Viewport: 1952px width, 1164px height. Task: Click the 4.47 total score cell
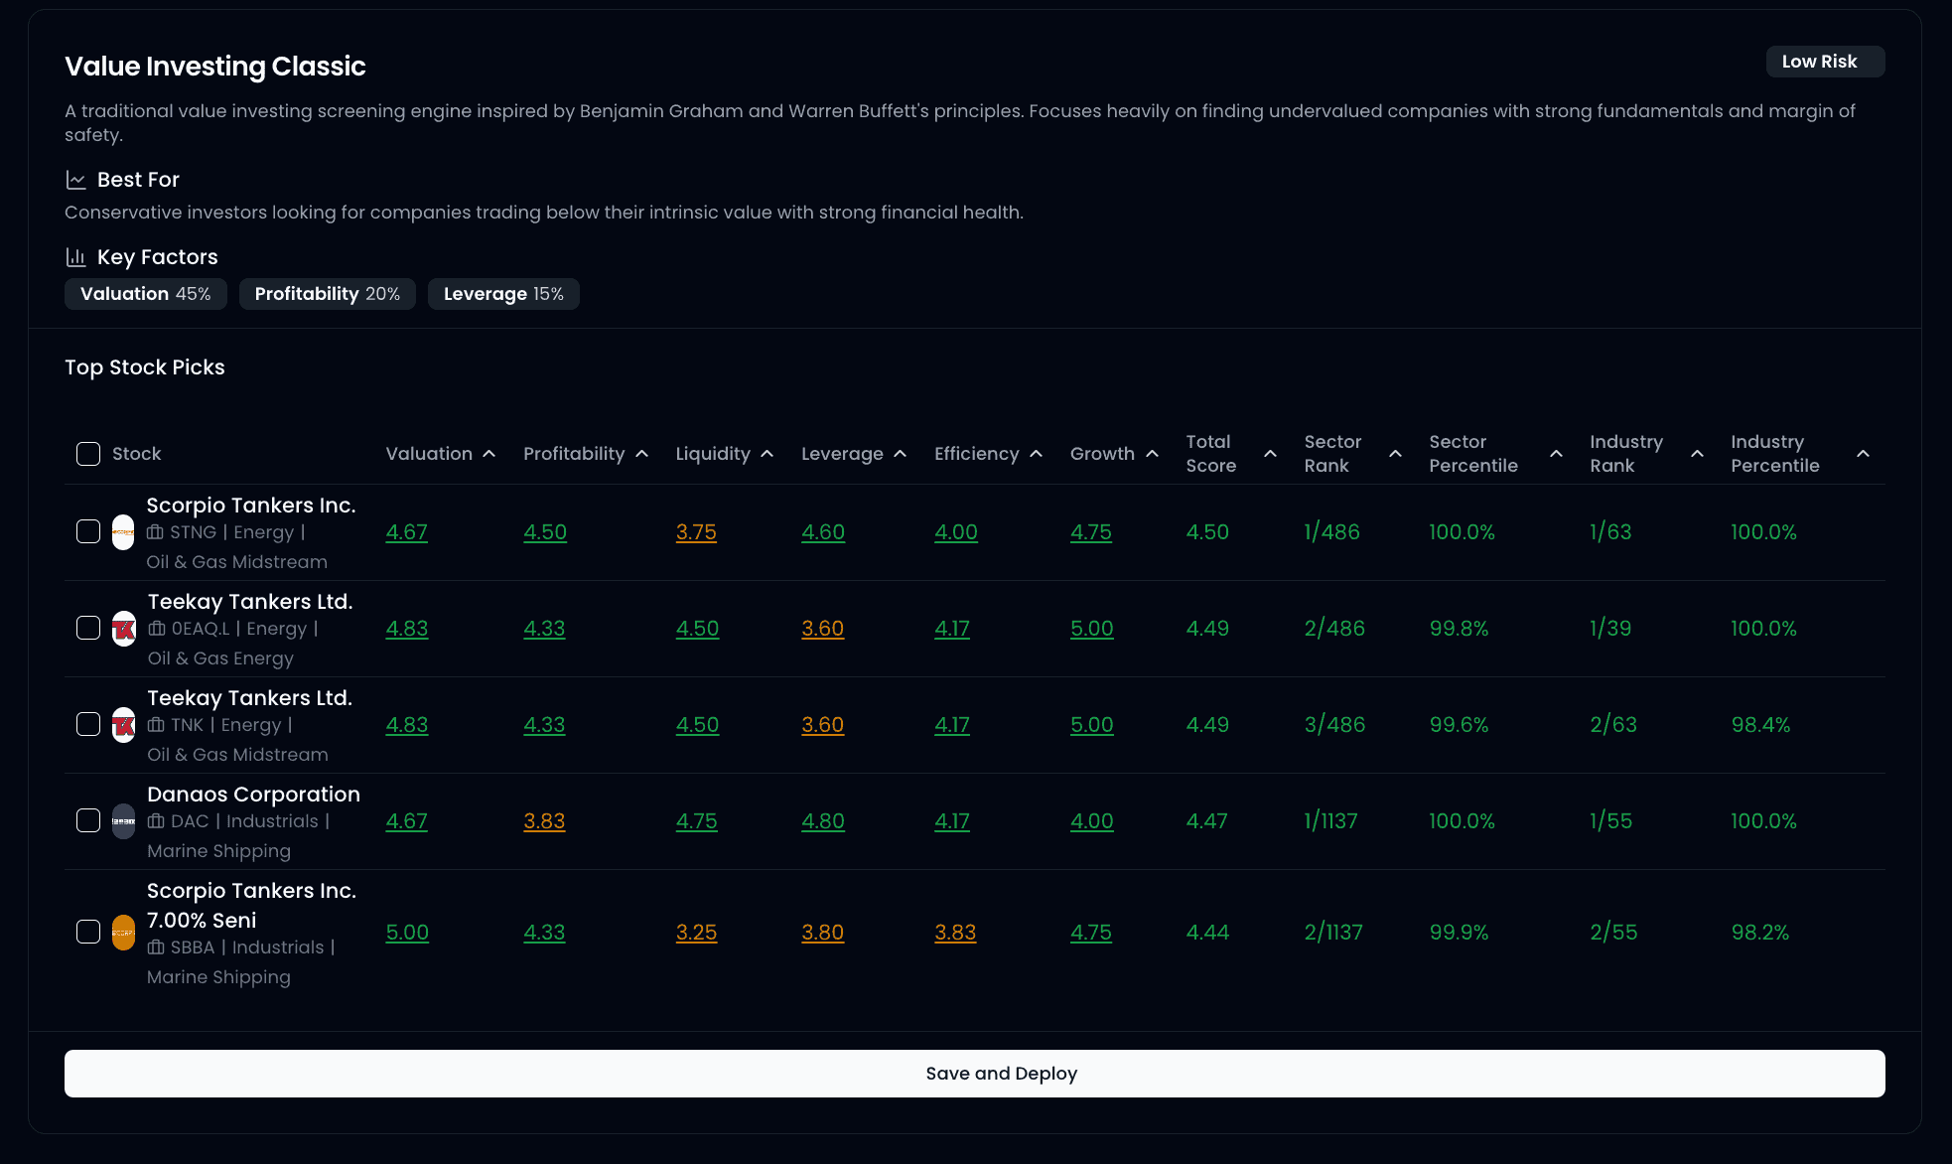click(x=1207, y=821)
